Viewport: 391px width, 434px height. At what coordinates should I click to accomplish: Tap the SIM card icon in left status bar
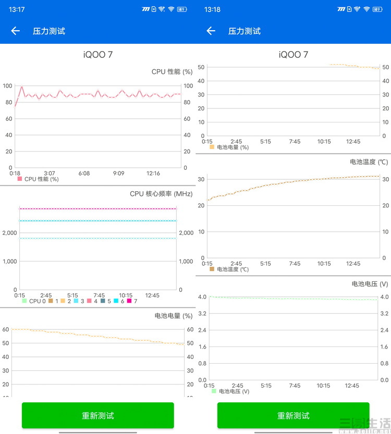pos(154,9)
